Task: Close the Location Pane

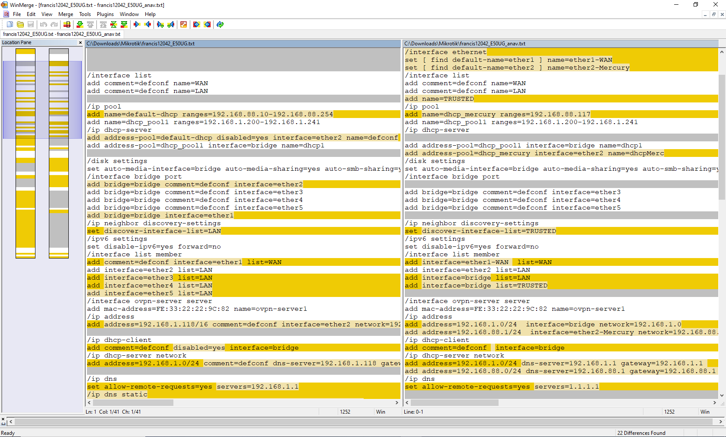Action: pyautogui.click(x=80, y=42)
